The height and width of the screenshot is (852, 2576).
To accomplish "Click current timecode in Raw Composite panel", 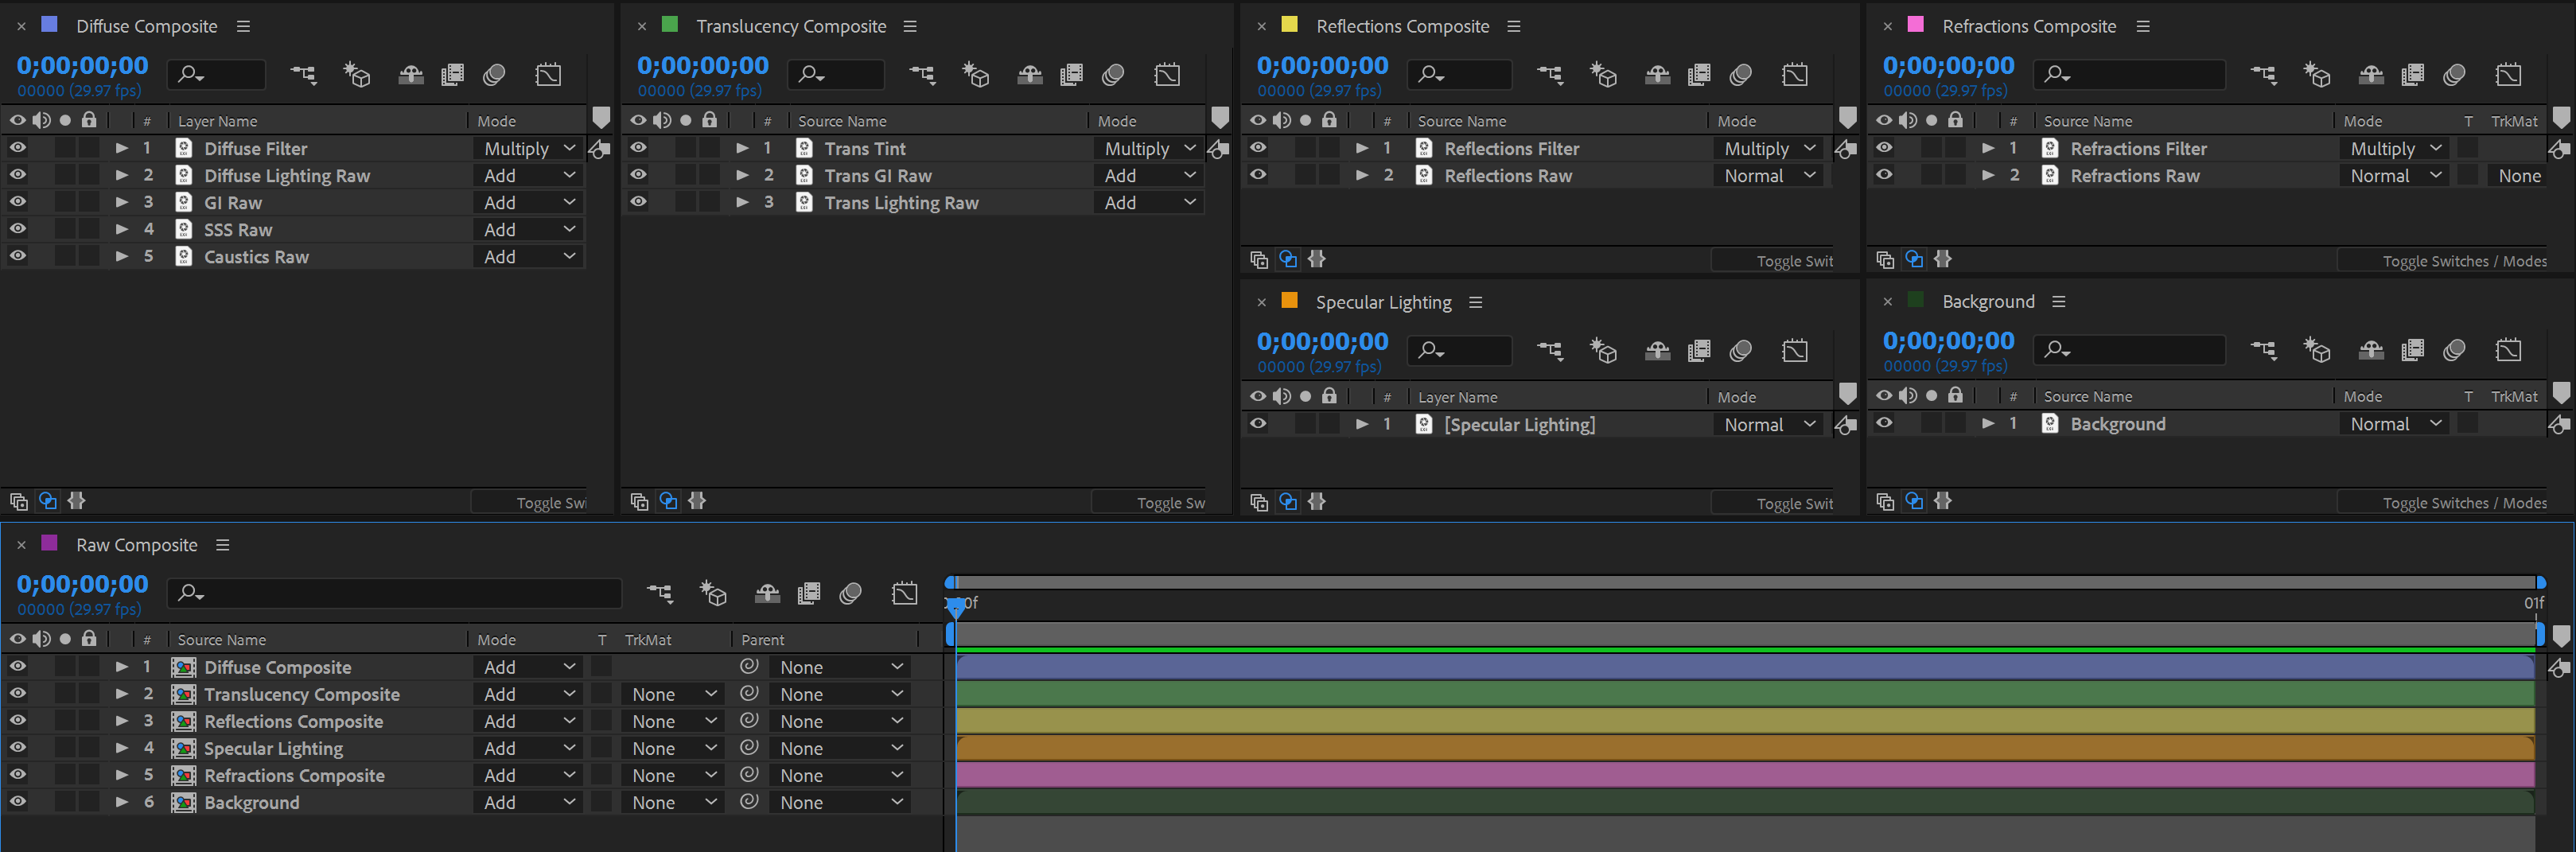I will tap(82, 583).
